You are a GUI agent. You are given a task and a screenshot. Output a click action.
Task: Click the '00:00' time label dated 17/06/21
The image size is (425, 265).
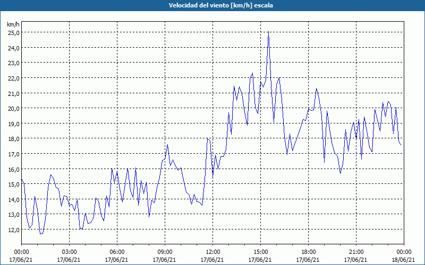[21, 252]
